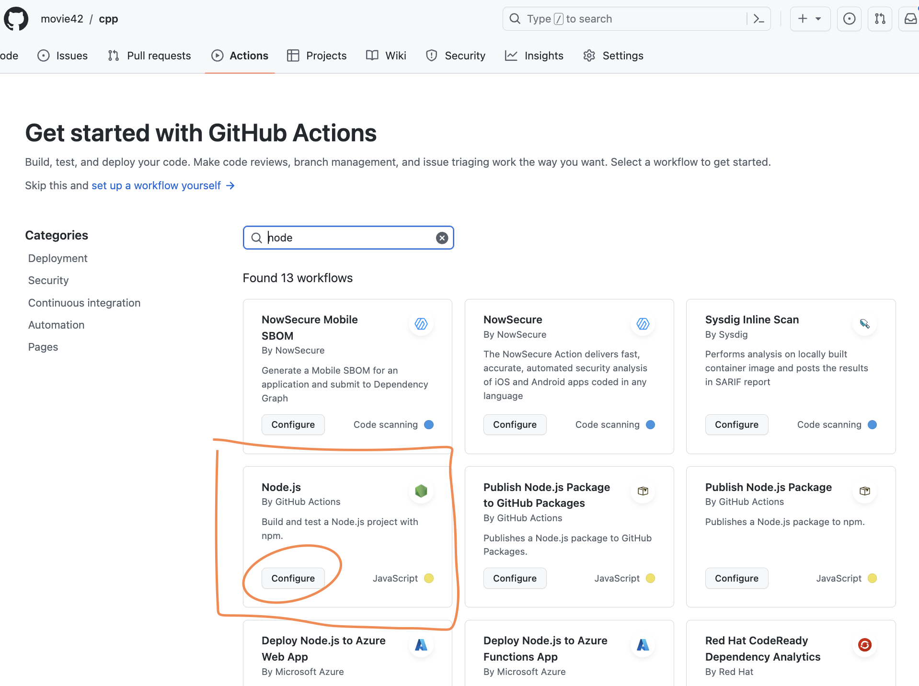Click Code scanning label on NowSecure Mobile SBOM card
Image resolution: width=919 pixels, height=686 pixels.
point(385,424)
